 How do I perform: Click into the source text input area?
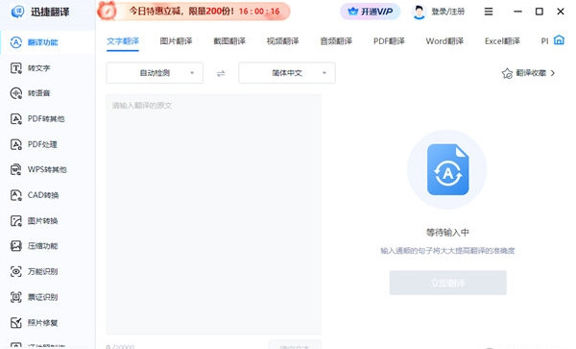[213, 214]
